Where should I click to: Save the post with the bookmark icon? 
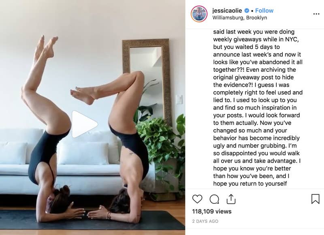point(315,199)
